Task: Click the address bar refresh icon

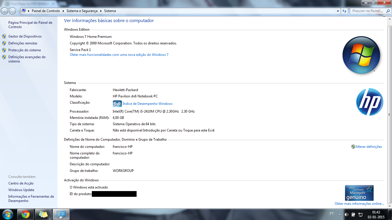Action: pos(344,11)
